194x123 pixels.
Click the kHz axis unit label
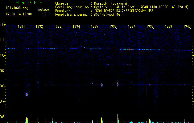coord(3,25)
